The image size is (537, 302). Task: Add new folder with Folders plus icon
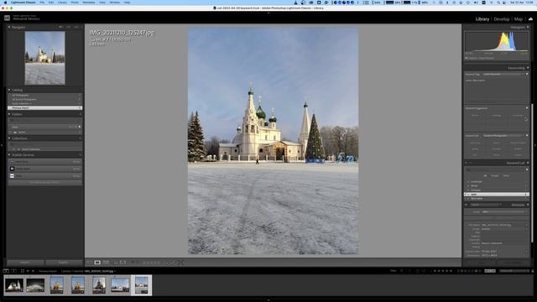click(x=81, y=114)
